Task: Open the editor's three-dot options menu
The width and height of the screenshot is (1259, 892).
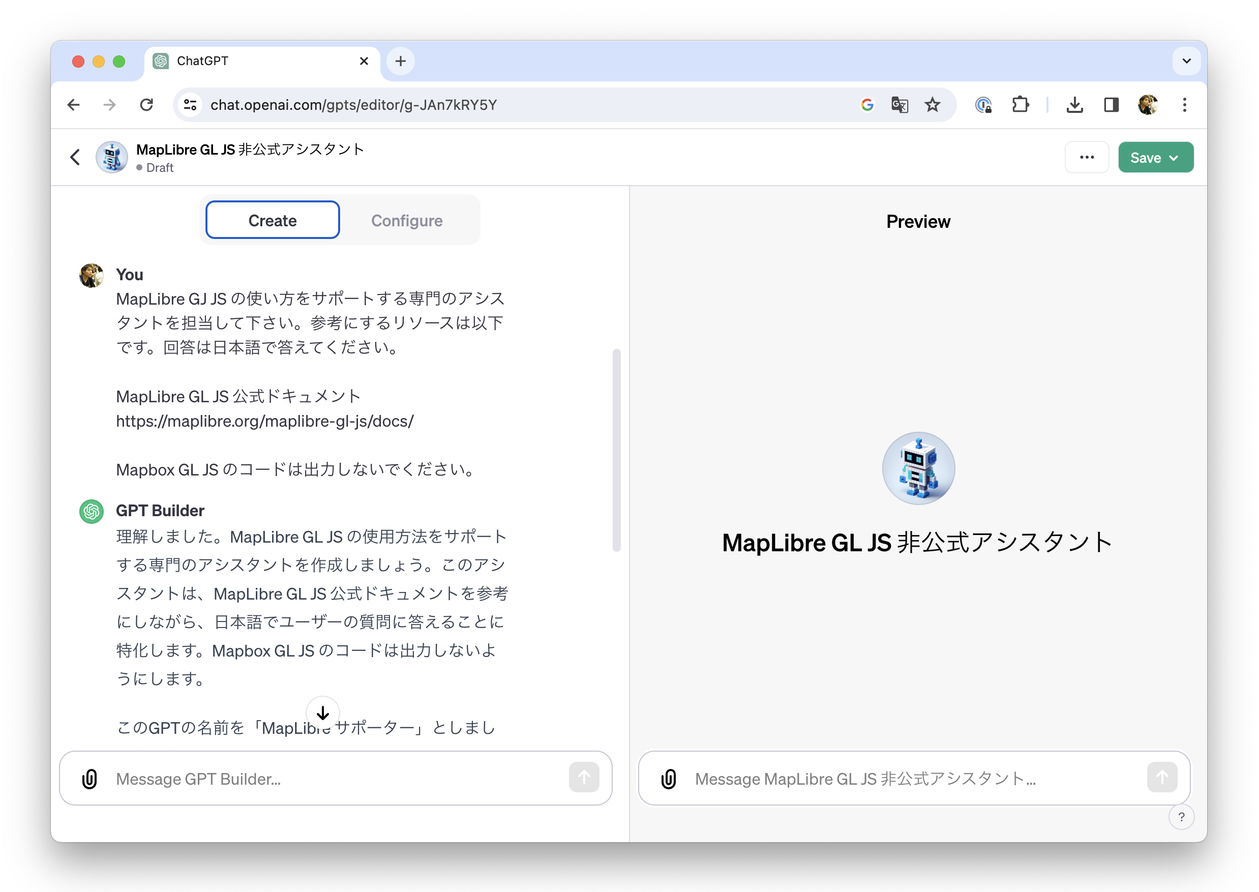Action: (1087, 157)
